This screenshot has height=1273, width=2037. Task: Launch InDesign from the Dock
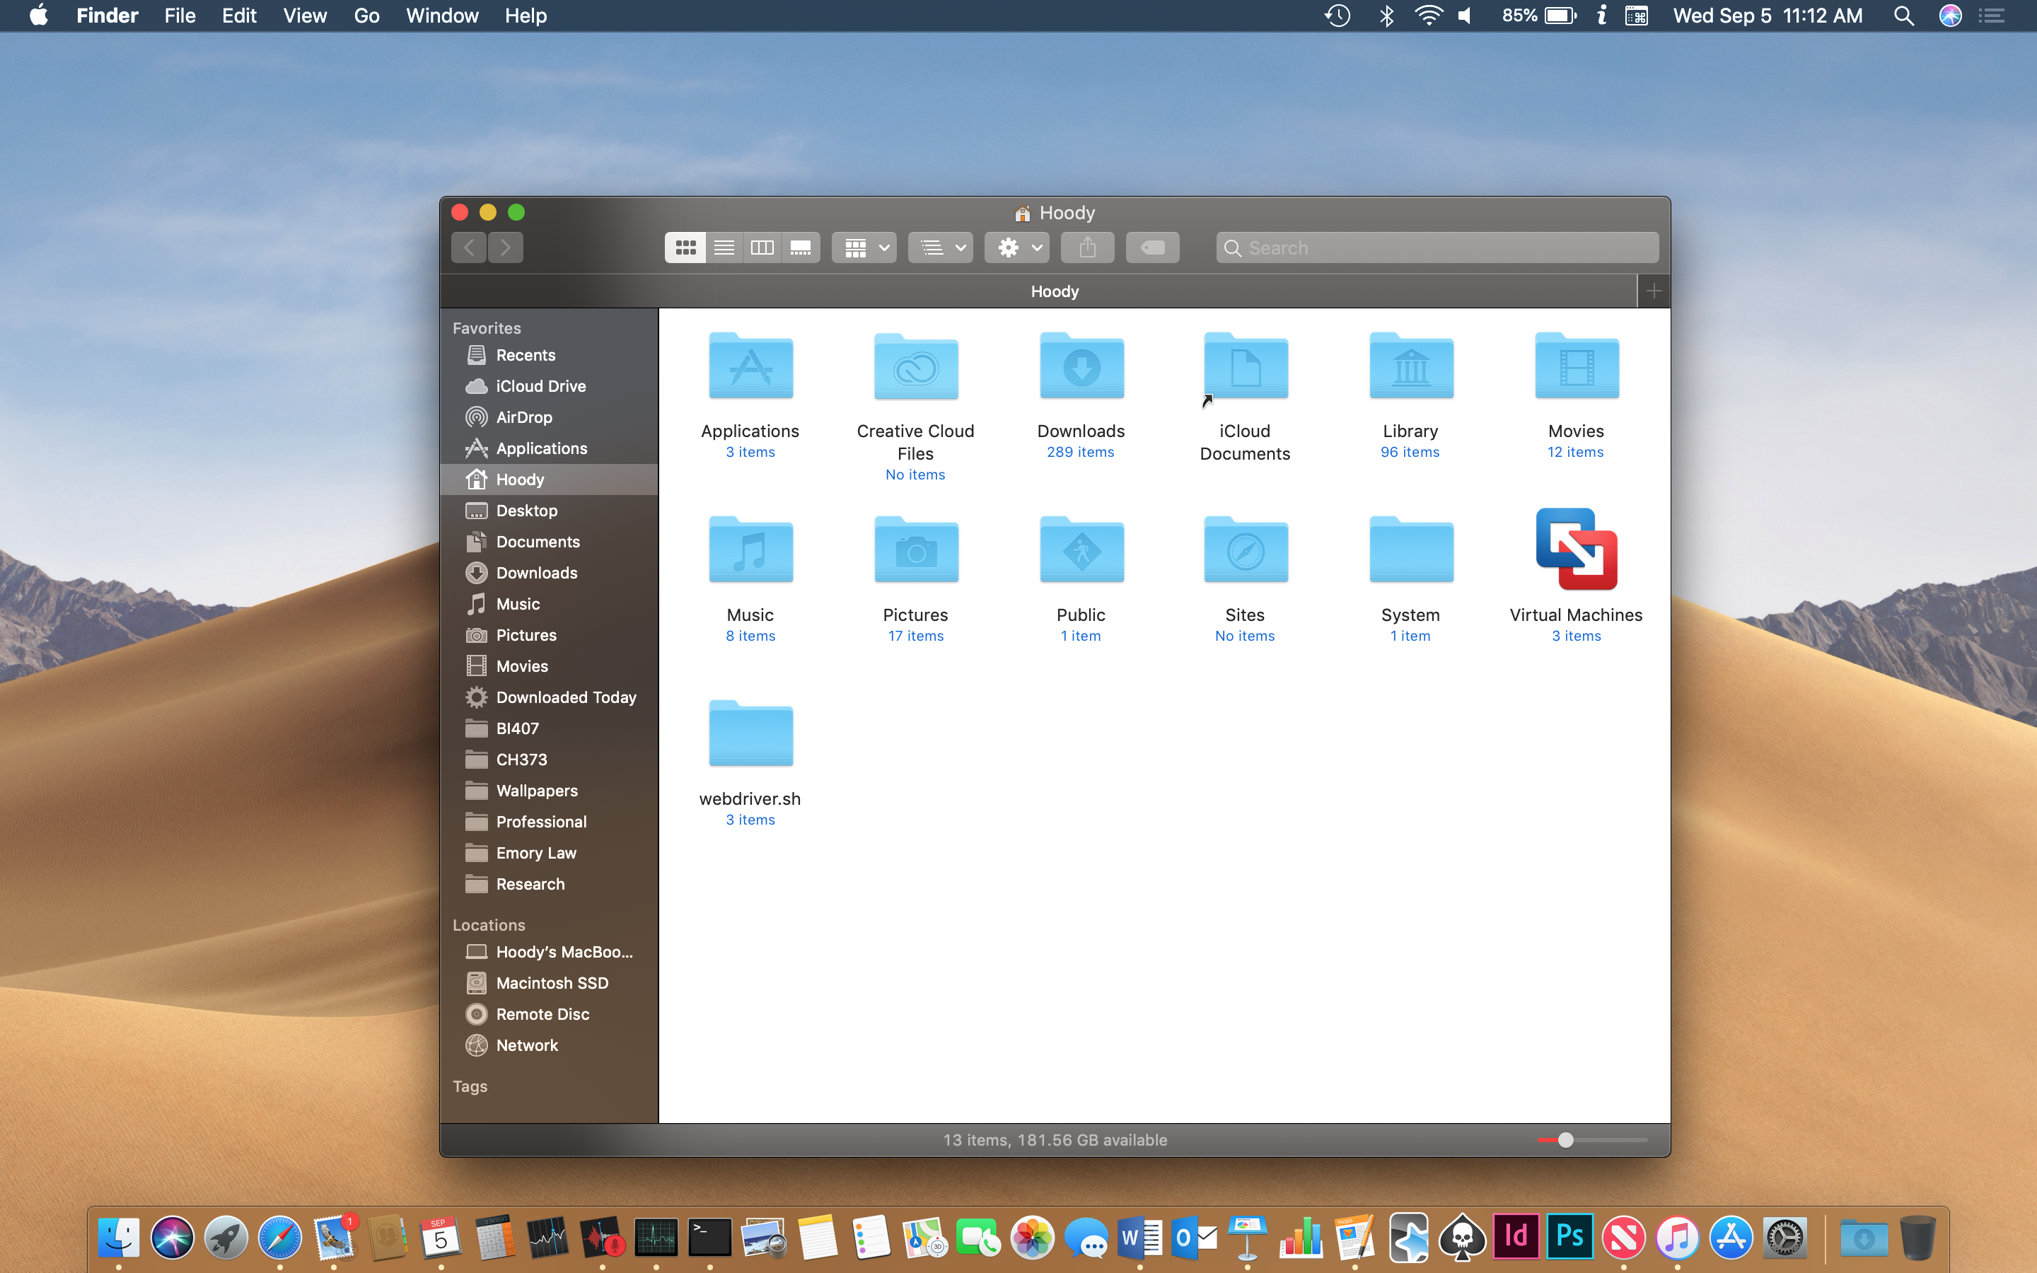point(1516,1238)
